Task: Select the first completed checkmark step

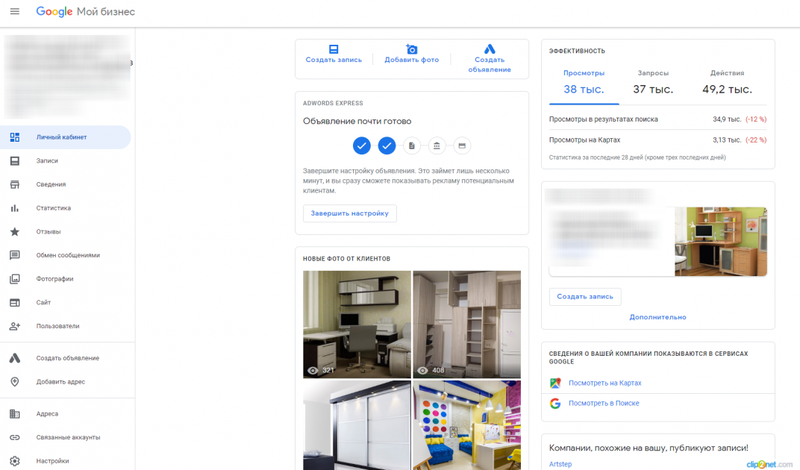Action: 362,145
